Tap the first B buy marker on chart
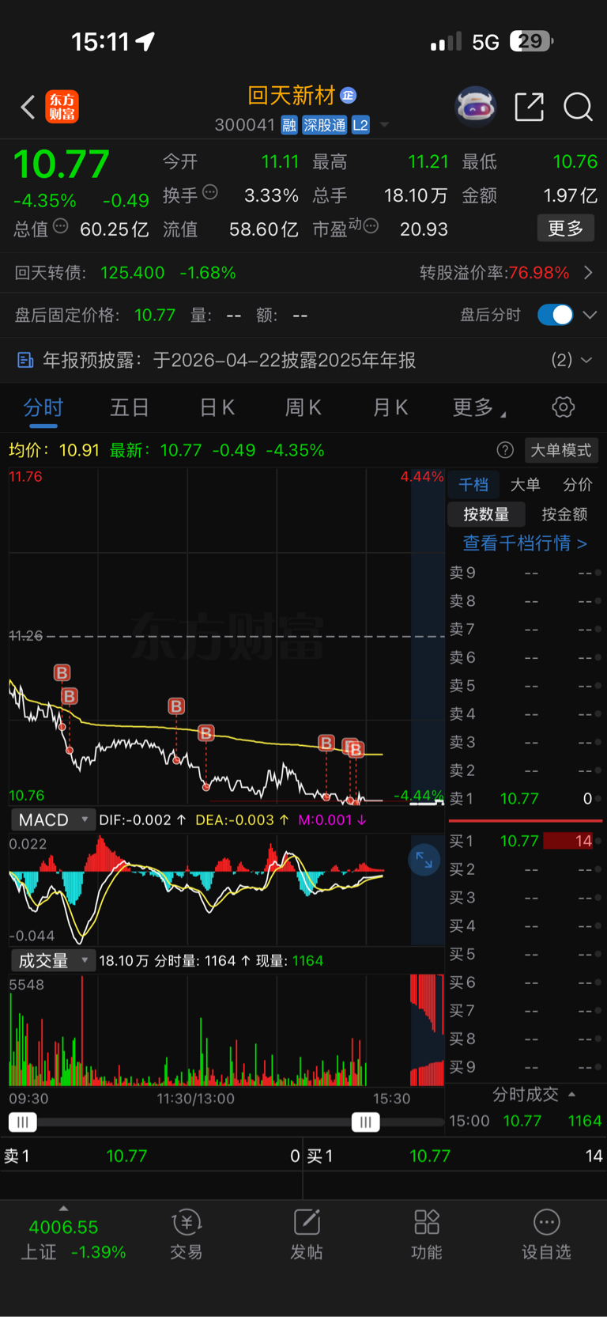The height and width of the screenshot is (1317, 607). coord(62,672)
